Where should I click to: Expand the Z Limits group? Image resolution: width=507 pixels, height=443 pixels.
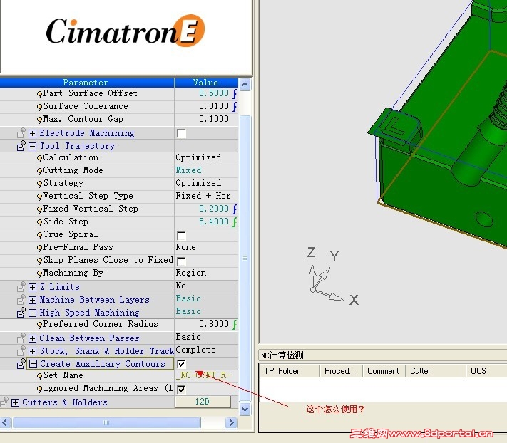(x=32, y=287)
